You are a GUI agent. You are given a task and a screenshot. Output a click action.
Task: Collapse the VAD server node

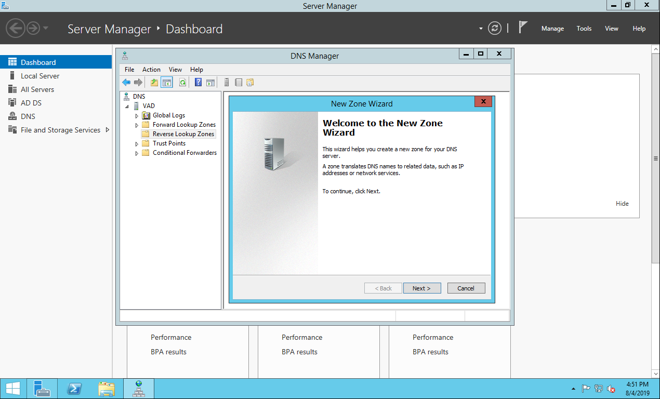click(127, 106)
